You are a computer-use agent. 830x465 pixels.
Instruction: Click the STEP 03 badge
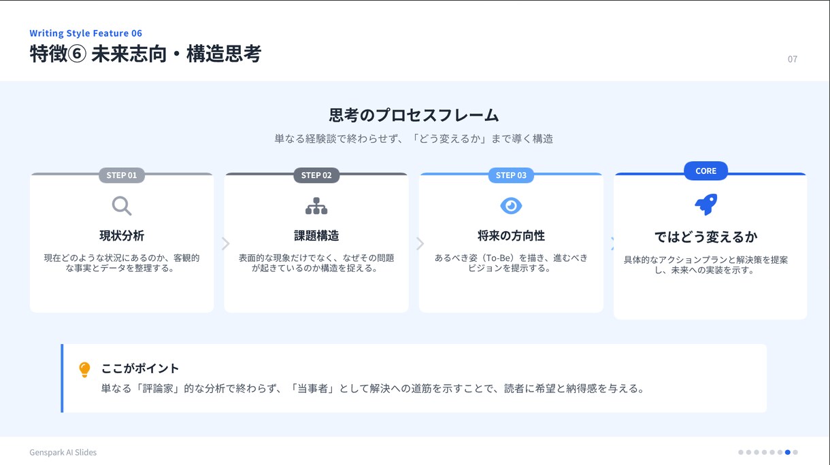pos(511,175)
